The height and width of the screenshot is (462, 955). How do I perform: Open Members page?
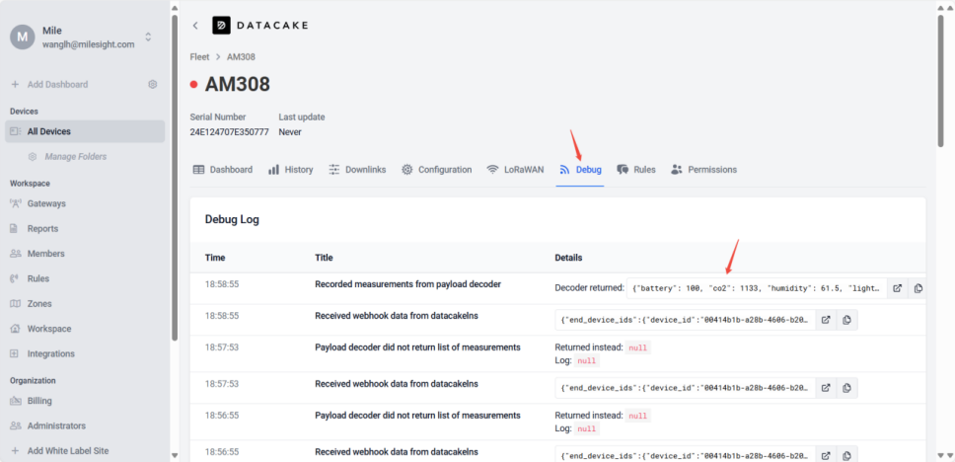pos(45,254)
